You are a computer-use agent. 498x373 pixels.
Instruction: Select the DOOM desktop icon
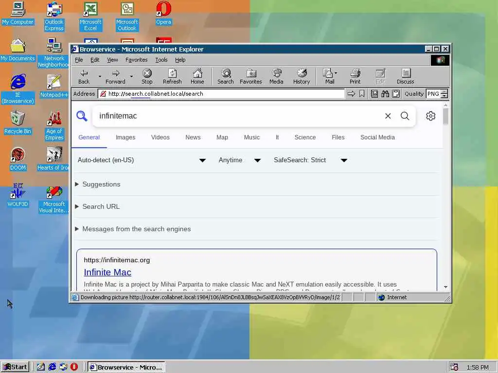tap(18, 159)
